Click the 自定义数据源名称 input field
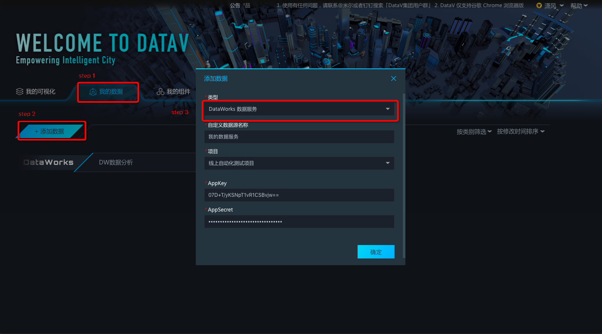This screenshot has width=602, height=334. click(299, 136)
